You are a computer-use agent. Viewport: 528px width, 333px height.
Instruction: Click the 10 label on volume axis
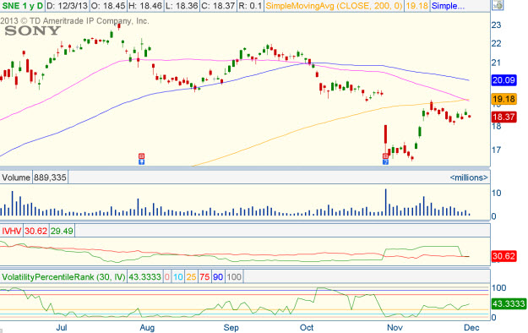tap(497, 194)
